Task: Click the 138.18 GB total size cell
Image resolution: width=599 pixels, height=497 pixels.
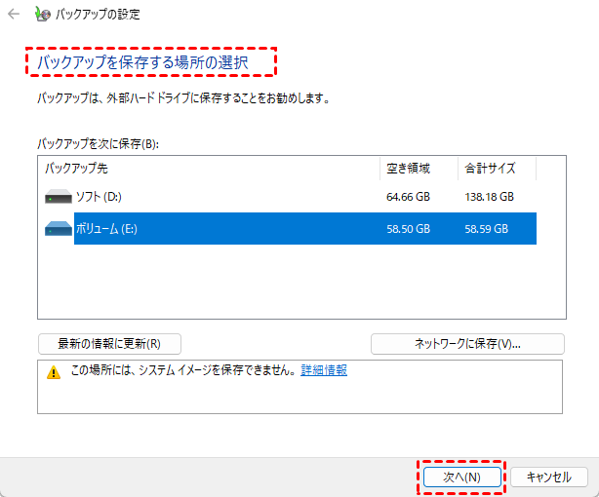Action: (x=486, y=197)
